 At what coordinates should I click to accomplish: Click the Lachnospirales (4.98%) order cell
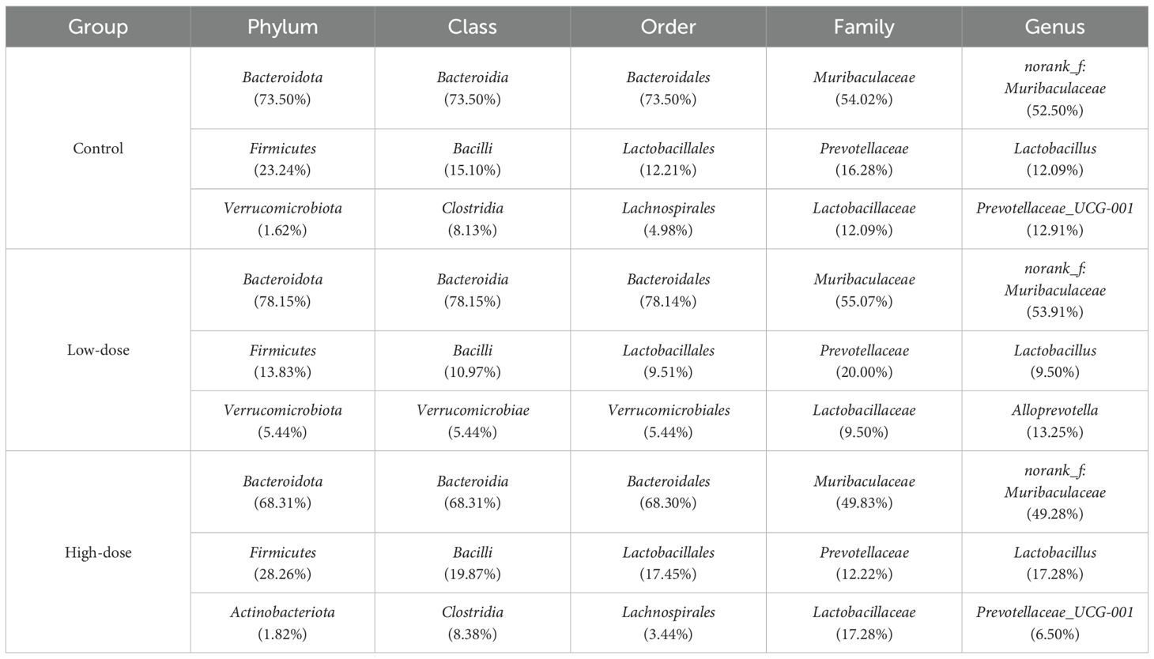(668, 219)
